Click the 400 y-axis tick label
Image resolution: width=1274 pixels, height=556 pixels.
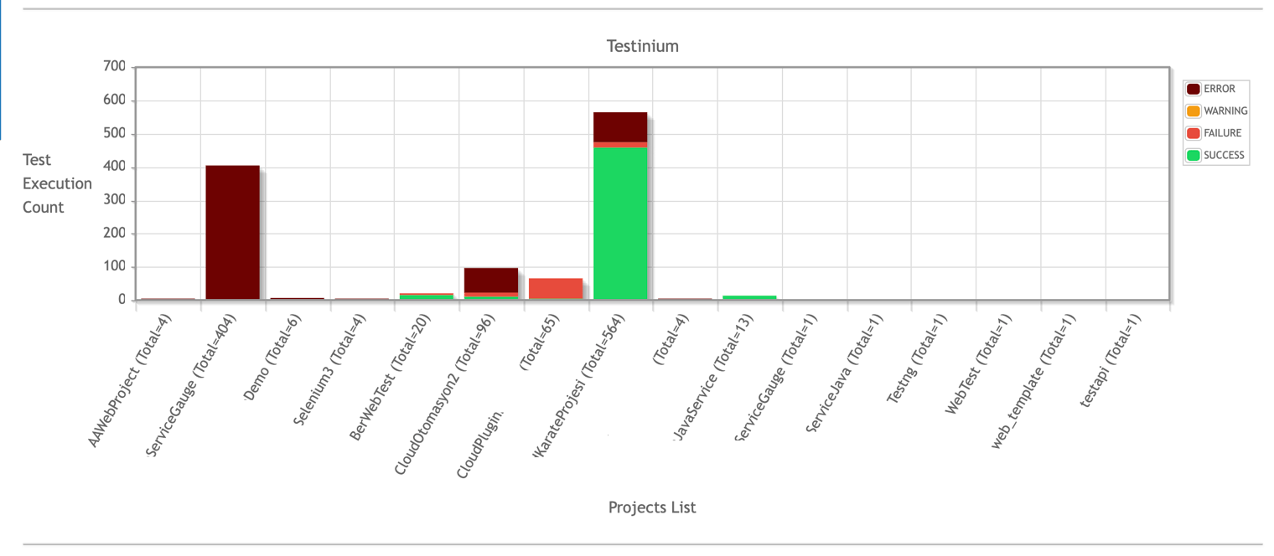tap(115, 167)
